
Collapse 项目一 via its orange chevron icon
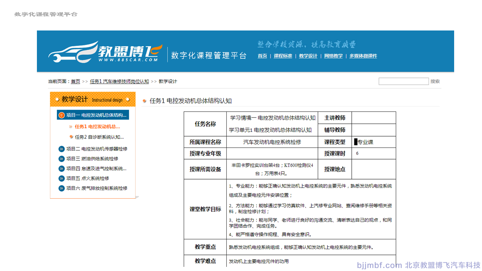tap(61, 115)
